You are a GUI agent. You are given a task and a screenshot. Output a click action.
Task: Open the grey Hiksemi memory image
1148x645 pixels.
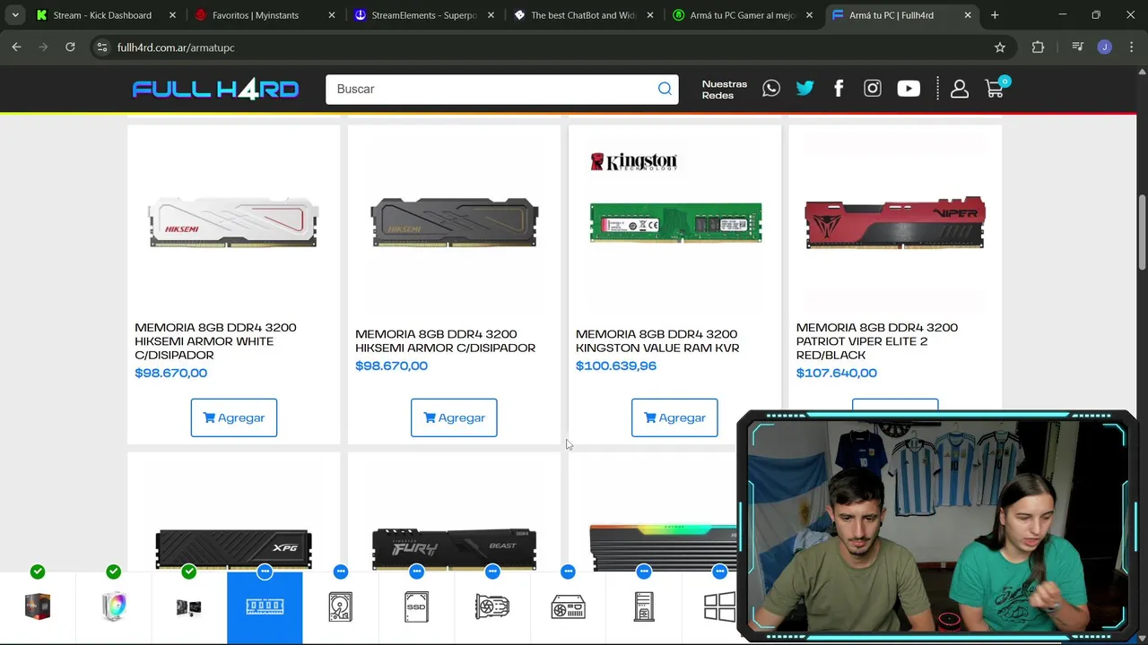pyautogui.click(x=454, y=221)
